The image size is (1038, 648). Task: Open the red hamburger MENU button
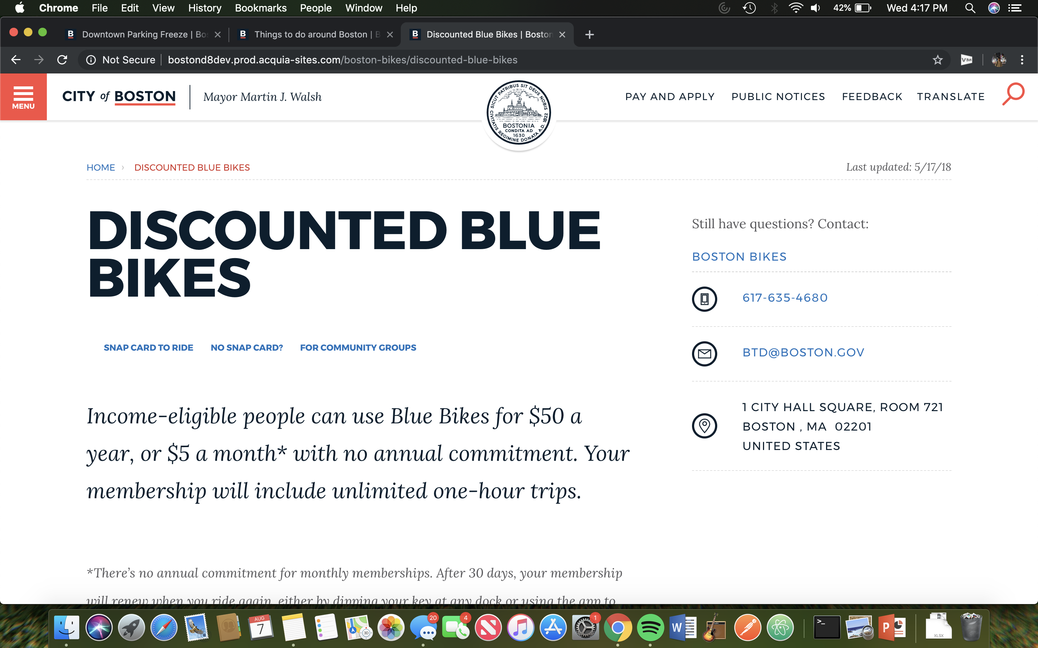point(23,97)
